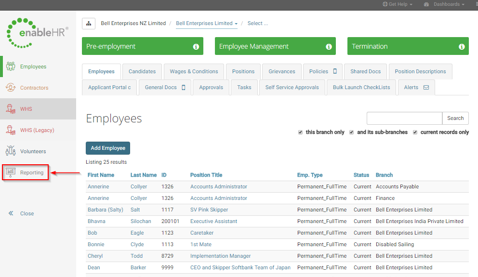Click into the employee search field
478x277 pixels.
405,118
